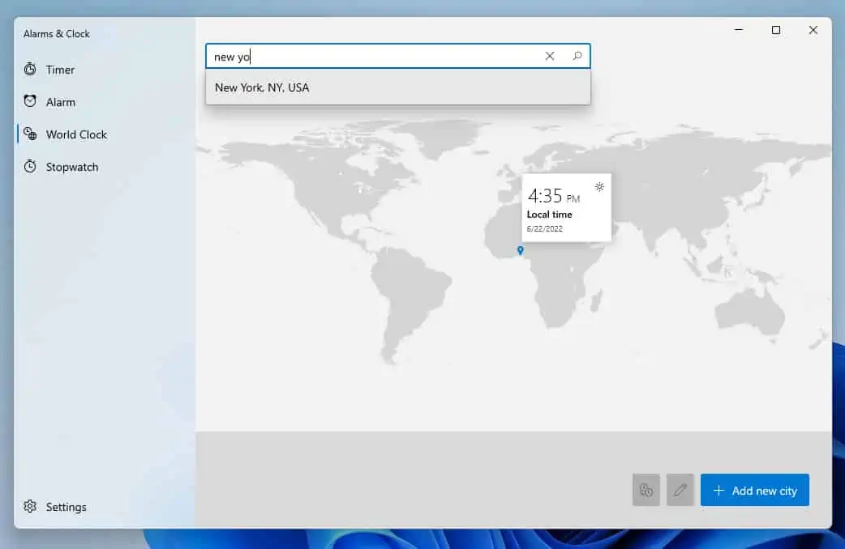
Task: Click the Alarms & Clock window title
Action: (57, 34)
